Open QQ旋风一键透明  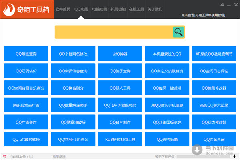click(167, 88)
